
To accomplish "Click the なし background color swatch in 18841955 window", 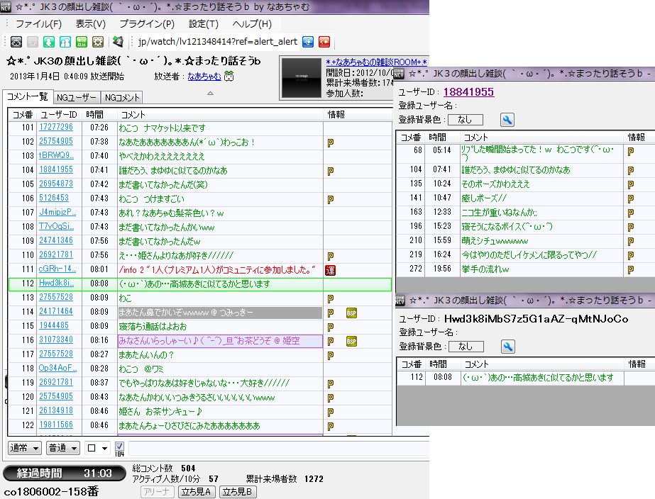I will point(466,120).
